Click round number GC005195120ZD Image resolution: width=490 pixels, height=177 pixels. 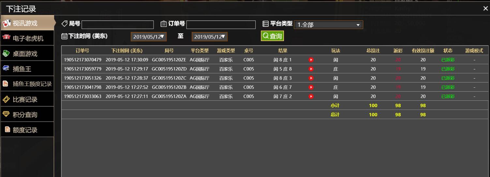[x=169, y=69]
